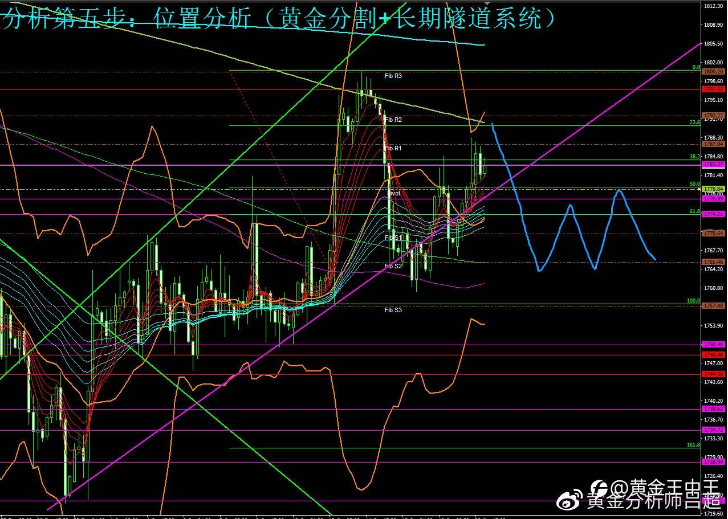Click the brown 1770.64 price tag
The height and width of the screenshot is (519, 728).
tap(714, 234)
